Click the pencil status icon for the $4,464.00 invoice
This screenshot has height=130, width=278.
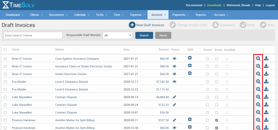point(175,97)
